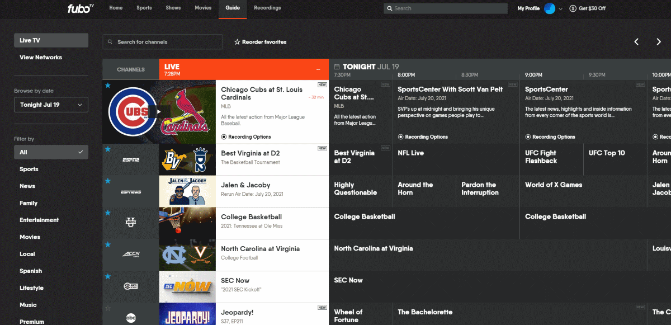This screenshot has height=325, width=671.
Task: Click the Get $30 Off button
Action: [x=587, y=8]
